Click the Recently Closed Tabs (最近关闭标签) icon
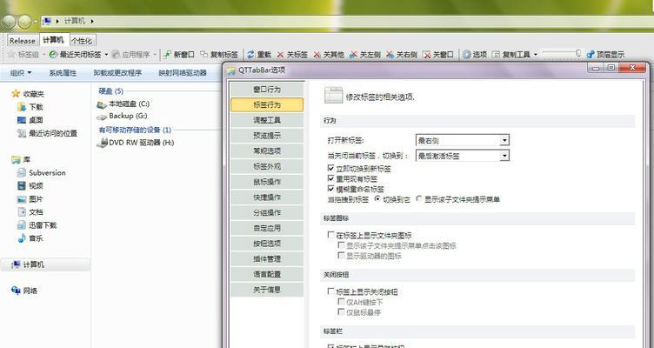654x348 pixels. 53,54
